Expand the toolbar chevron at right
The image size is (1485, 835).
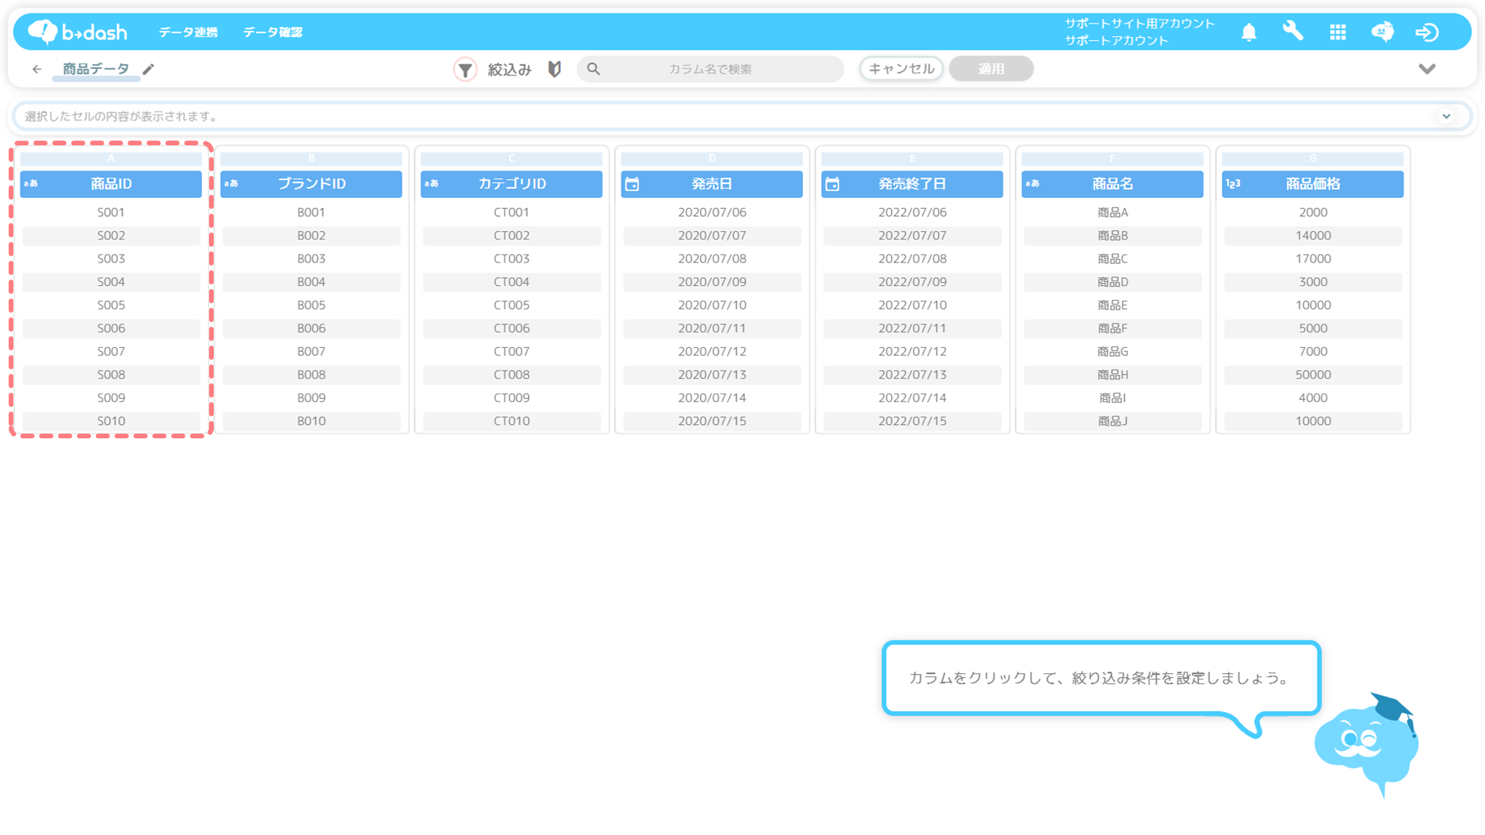(x=1427, y=69)
